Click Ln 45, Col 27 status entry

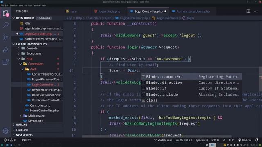184,140
